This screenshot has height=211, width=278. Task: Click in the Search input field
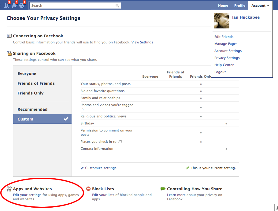tap(72, 6)
